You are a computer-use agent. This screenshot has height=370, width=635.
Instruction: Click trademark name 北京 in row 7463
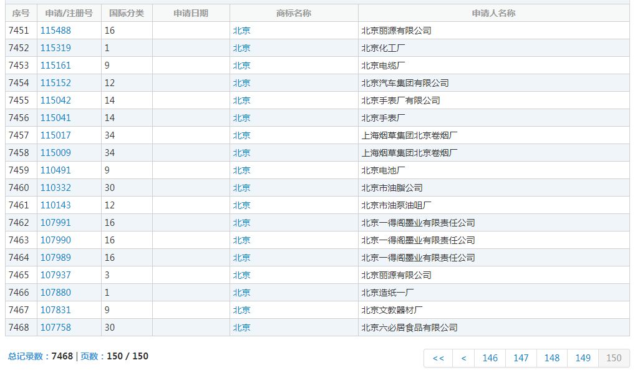click(x=242, y=240)
